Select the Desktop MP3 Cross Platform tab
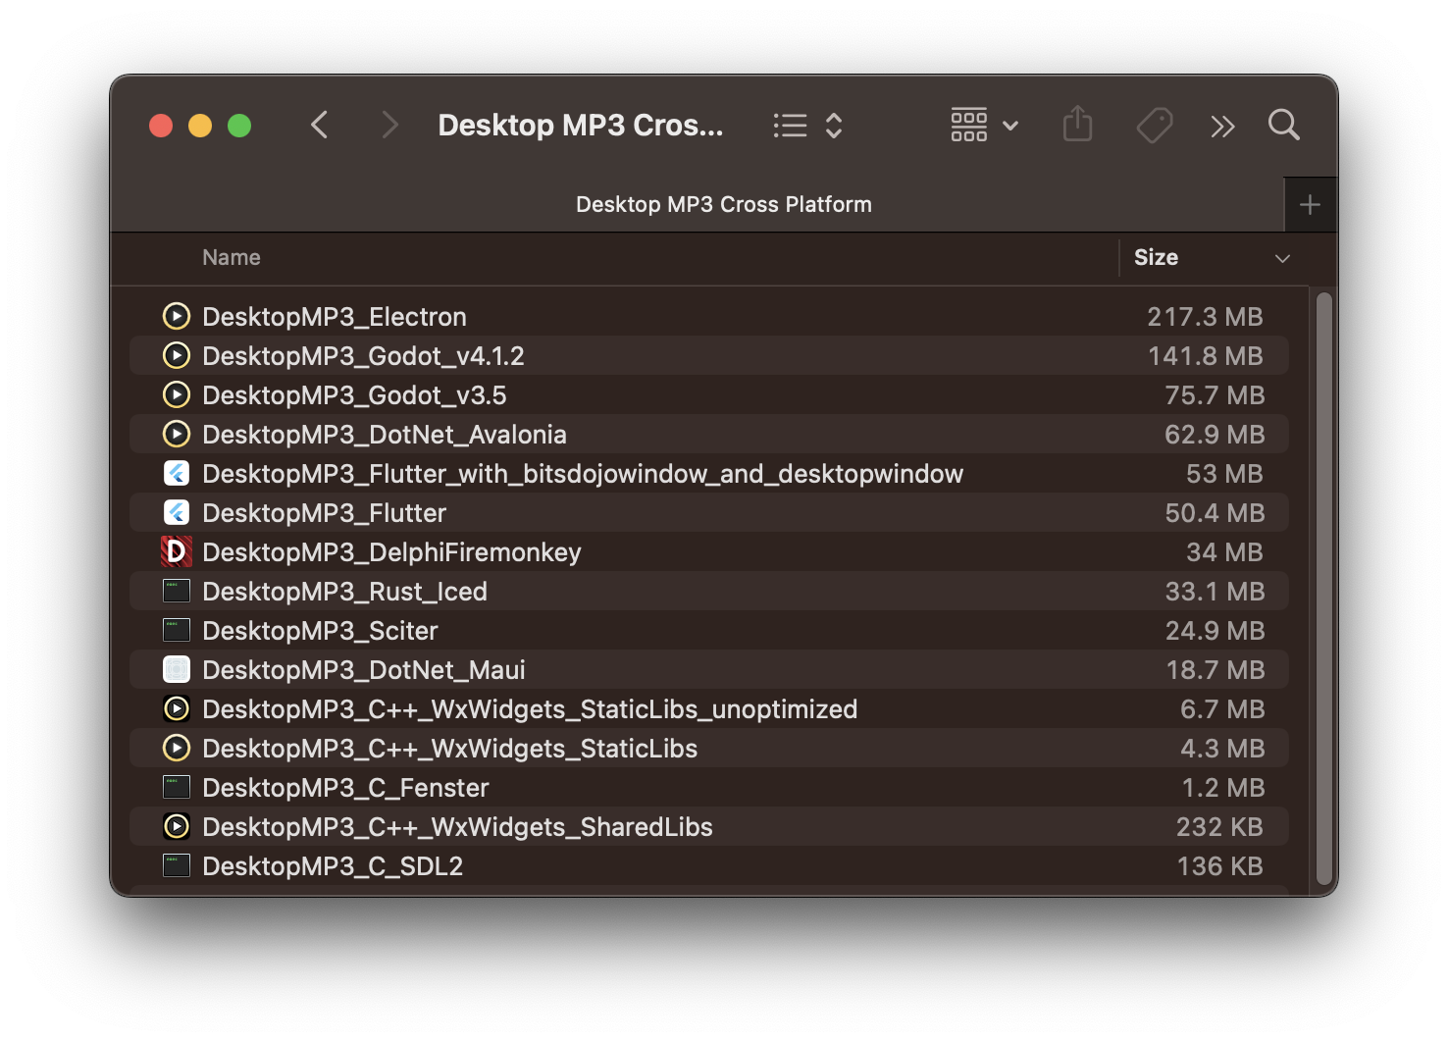Screen dimensions: 1448x1042 point(724,204)
